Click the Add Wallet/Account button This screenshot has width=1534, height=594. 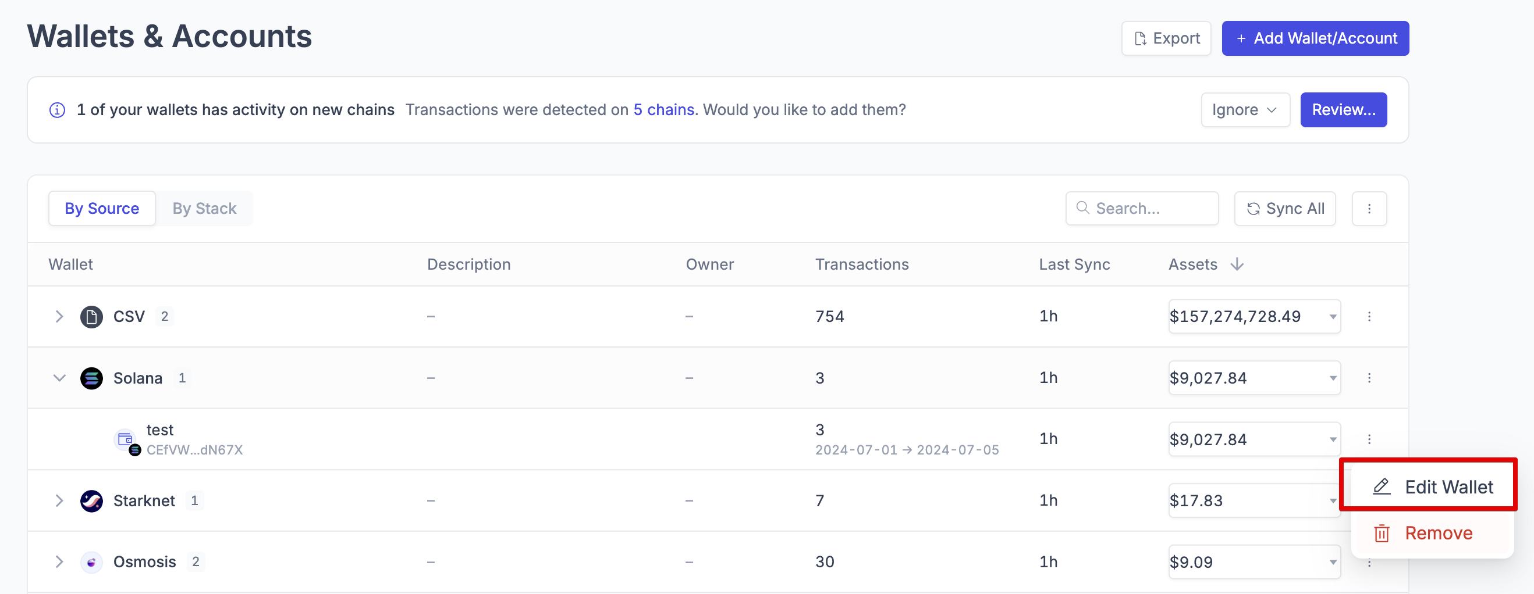1315,38
